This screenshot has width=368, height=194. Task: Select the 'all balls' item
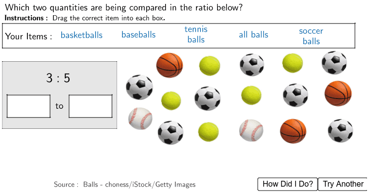pos(253,35)
